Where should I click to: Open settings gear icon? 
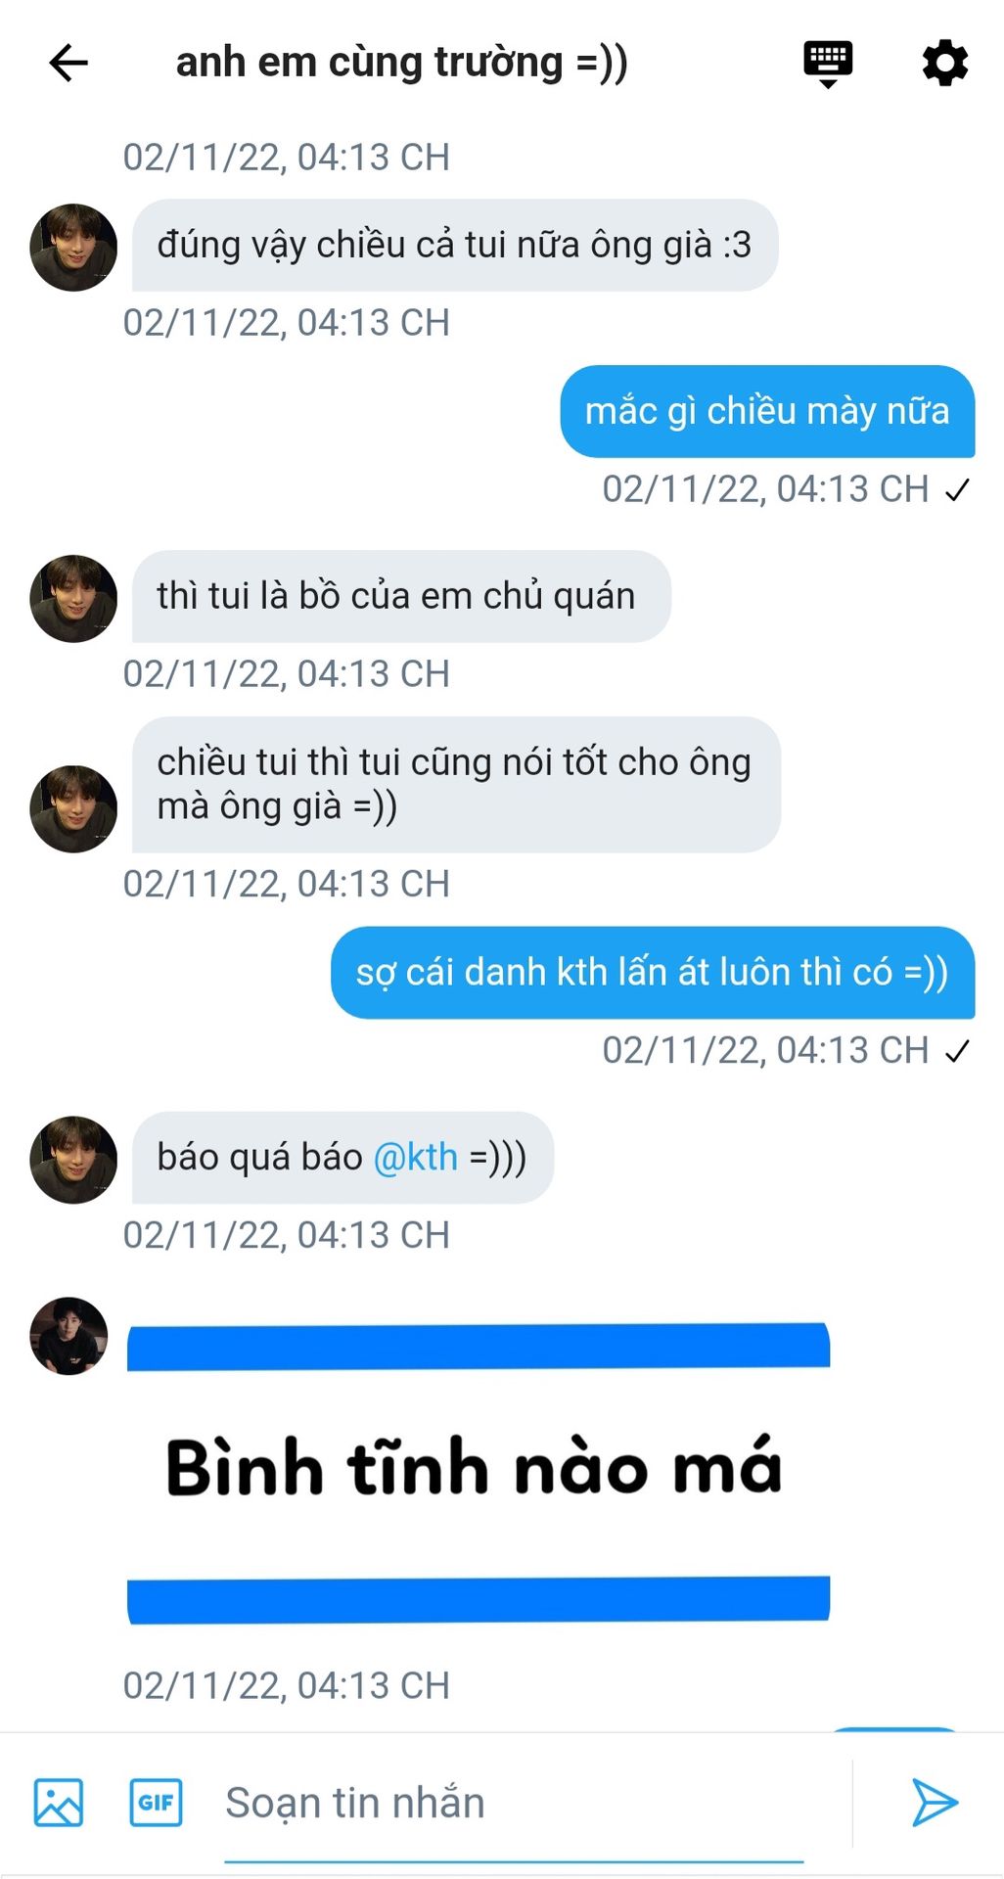pyautogui.click(x=945, y=63)
